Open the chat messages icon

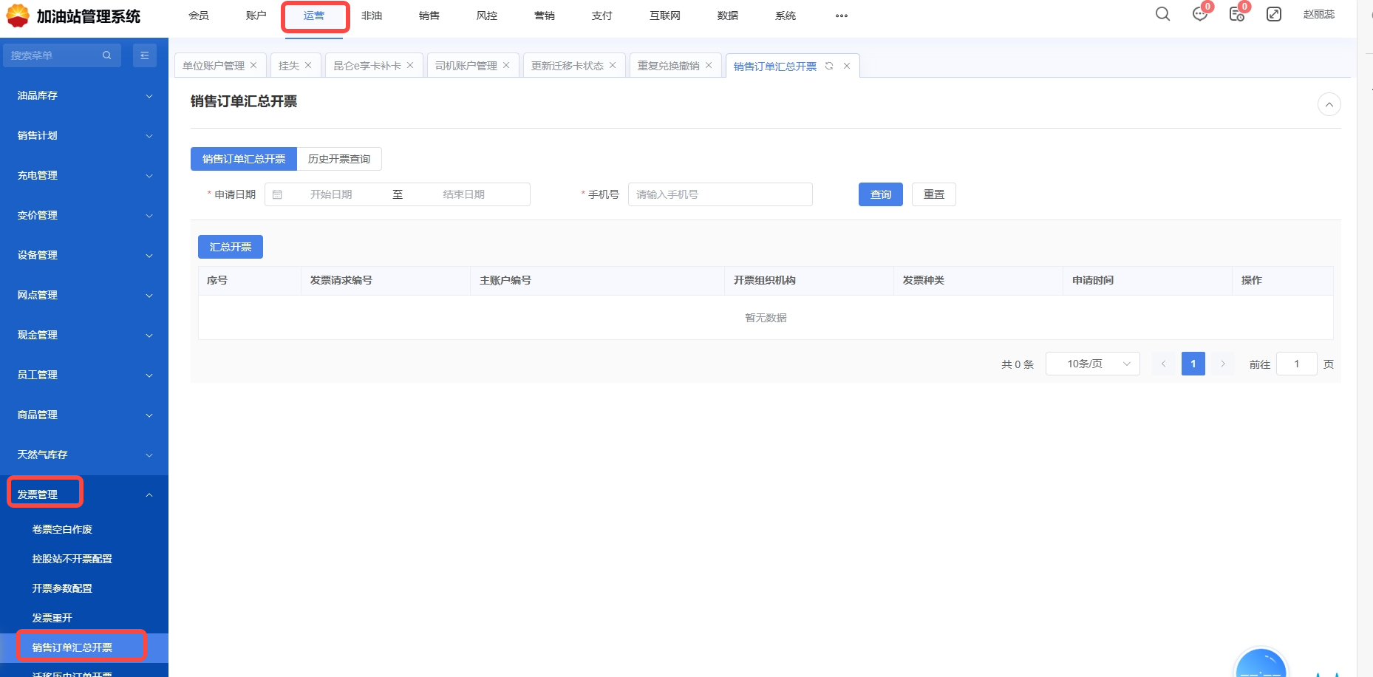tap(1199, 15)
